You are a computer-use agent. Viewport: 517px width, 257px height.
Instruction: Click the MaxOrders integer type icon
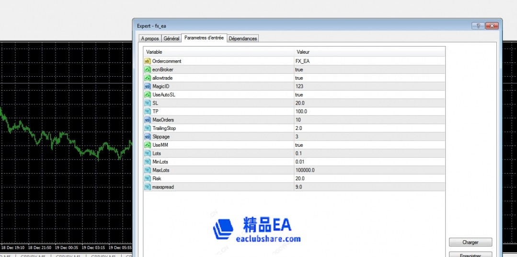[148, 120]
